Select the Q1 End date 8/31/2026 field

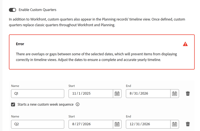click(148, 93)
